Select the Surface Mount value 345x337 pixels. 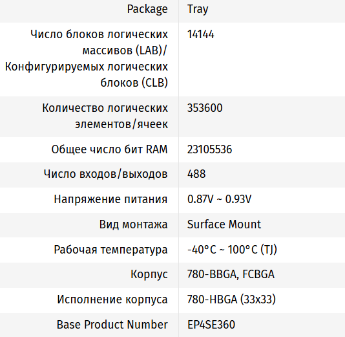tap(224, 224)
